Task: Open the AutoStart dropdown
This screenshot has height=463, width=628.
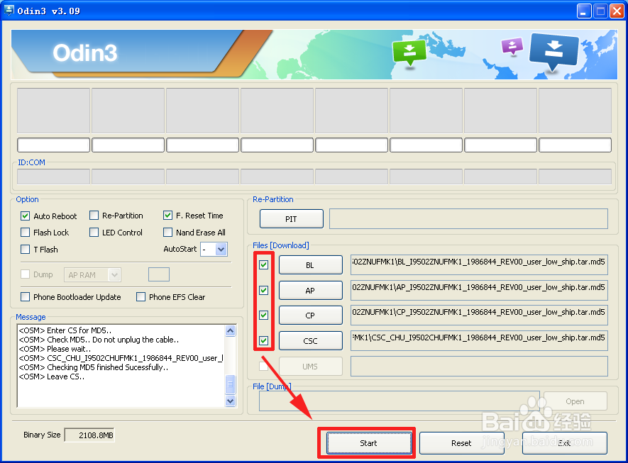Action: tap(221, 250)
